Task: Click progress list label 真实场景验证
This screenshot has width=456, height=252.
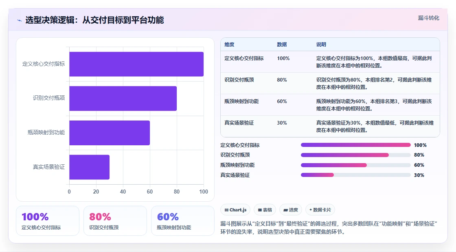Action: point(235,175)
